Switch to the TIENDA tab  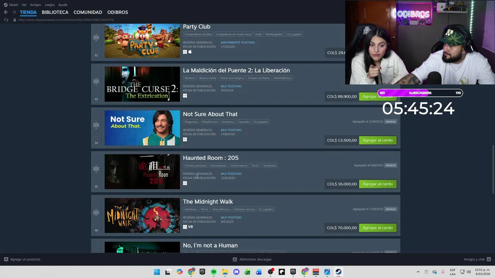pos(28,12)
